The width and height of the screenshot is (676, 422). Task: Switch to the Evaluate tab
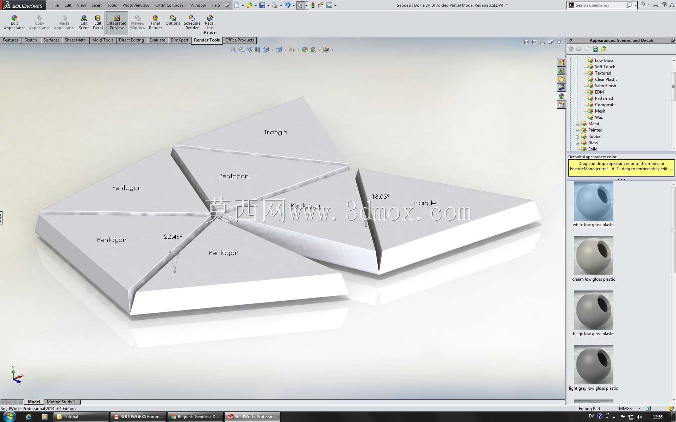tap(157, 40)
